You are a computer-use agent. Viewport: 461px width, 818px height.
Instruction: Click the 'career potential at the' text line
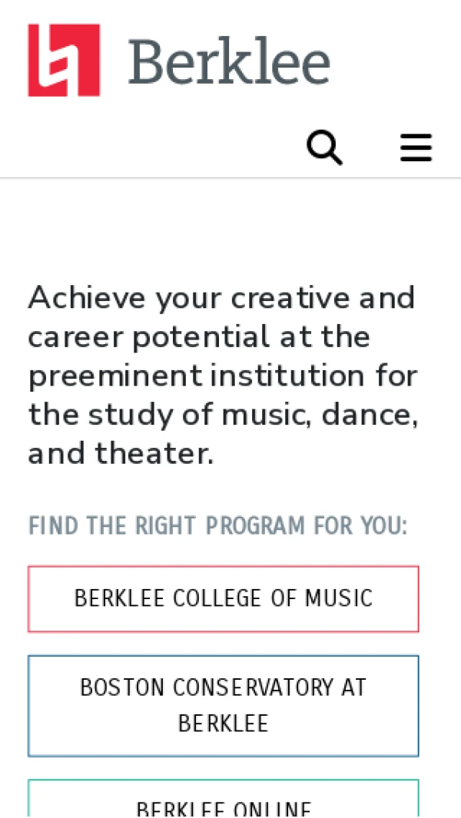point(199,337)
